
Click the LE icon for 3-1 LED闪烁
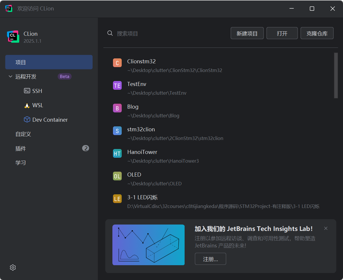pyautogui.click(x=117, y=199)
